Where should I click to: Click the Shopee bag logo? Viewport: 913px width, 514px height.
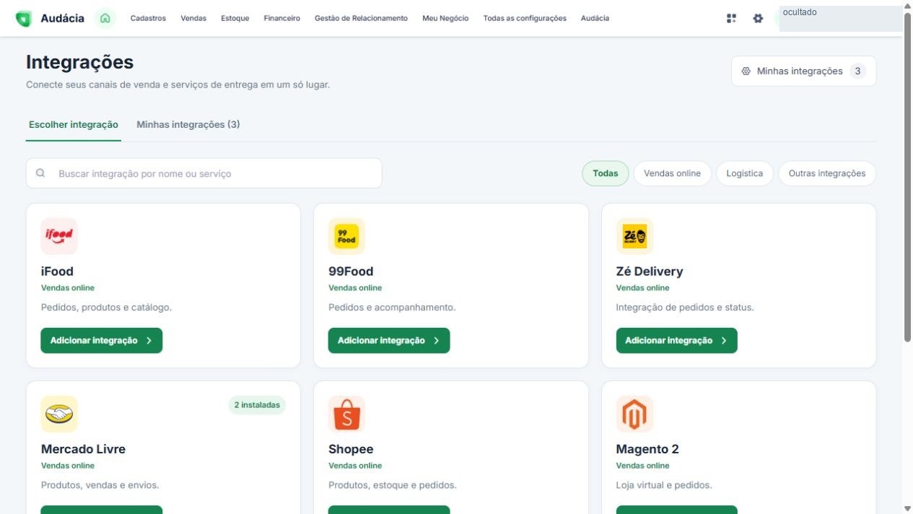(346, 414)
